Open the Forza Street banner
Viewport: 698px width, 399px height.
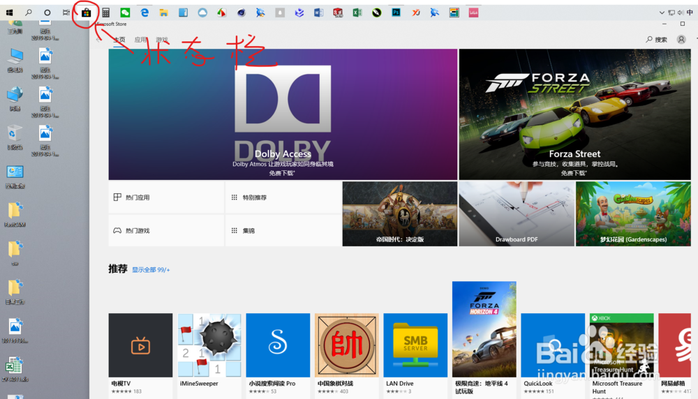coord(574,114)
